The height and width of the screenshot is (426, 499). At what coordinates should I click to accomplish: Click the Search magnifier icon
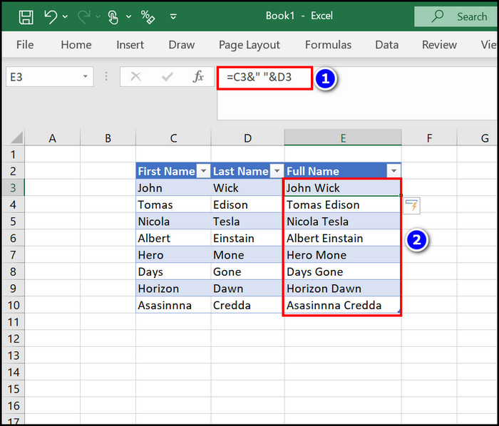pyautogui.click(x=438, y=16)
